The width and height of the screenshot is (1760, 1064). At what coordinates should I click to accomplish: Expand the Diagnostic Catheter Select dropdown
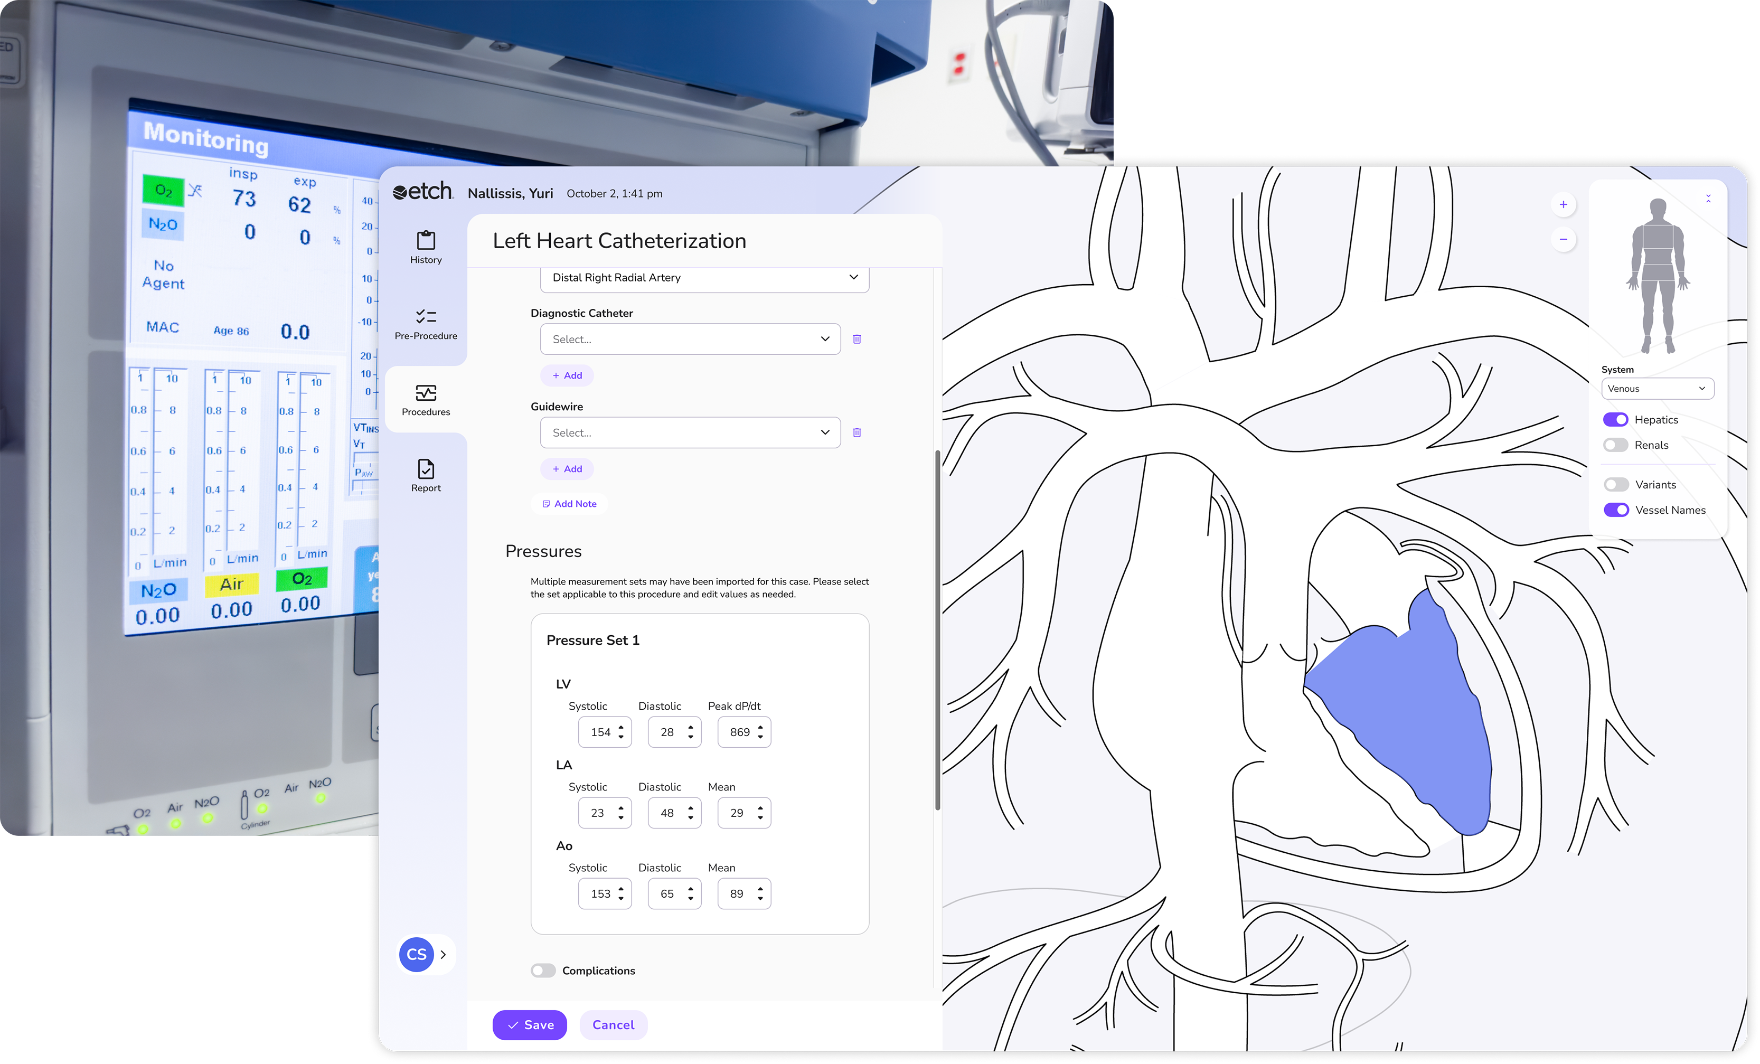(690, 339)
